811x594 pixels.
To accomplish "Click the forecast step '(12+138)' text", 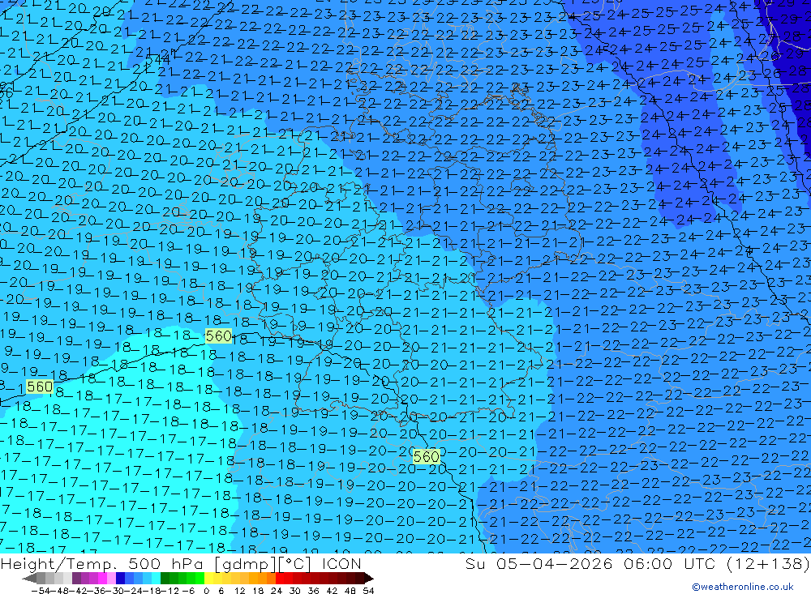I will pos(767,564).
